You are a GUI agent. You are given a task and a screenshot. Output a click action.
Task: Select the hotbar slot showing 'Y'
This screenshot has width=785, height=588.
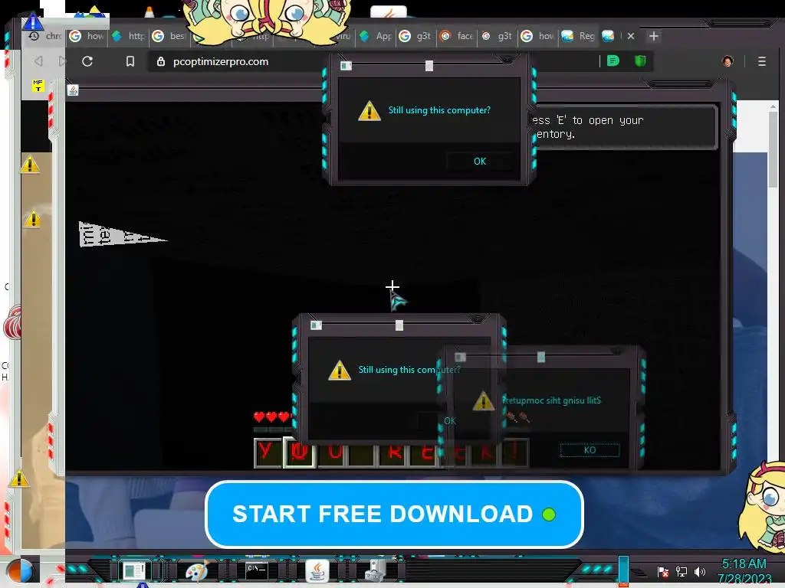[268, 452]
